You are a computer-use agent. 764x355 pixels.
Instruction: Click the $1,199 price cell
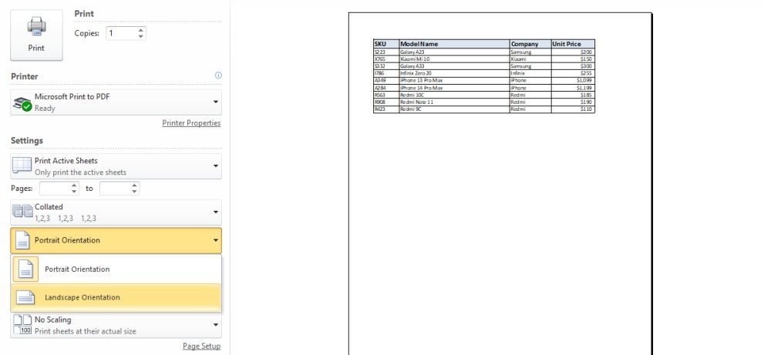[573, 88]
